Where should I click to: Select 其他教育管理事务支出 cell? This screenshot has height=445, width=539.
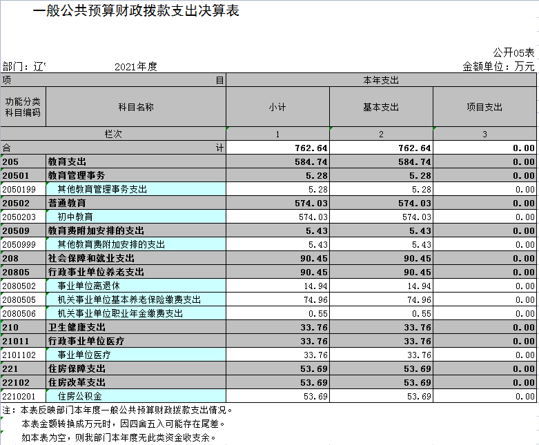pos(136,189)
